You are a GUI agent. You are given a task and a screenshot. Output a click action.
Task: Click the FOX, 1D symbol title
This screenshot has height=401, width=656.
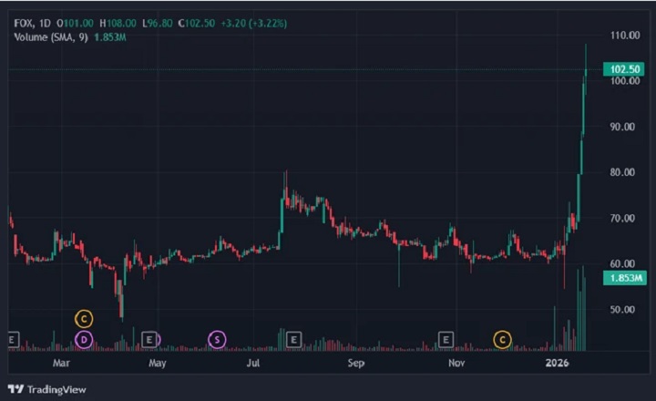pos(32,23)
